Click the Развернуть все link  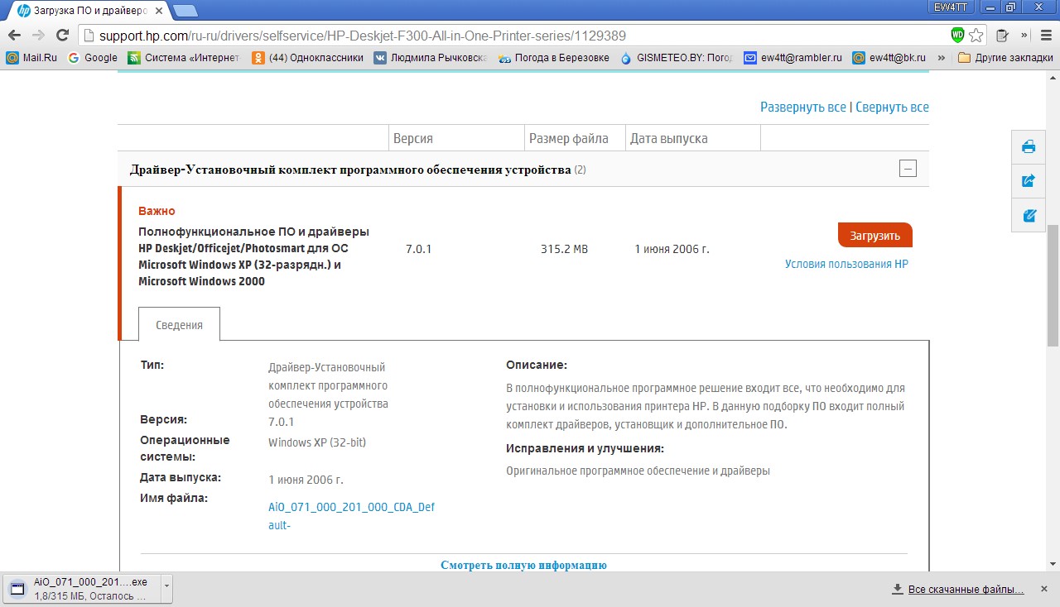(x=802, y=108)
